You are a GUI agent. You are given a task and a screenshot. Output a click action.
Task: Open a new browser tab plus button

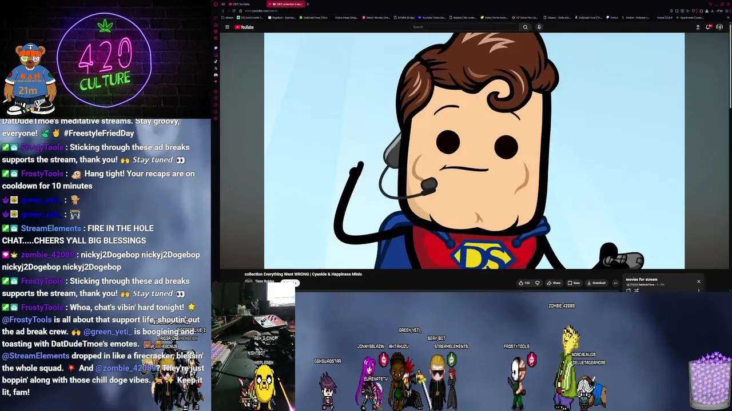(308, 4)
